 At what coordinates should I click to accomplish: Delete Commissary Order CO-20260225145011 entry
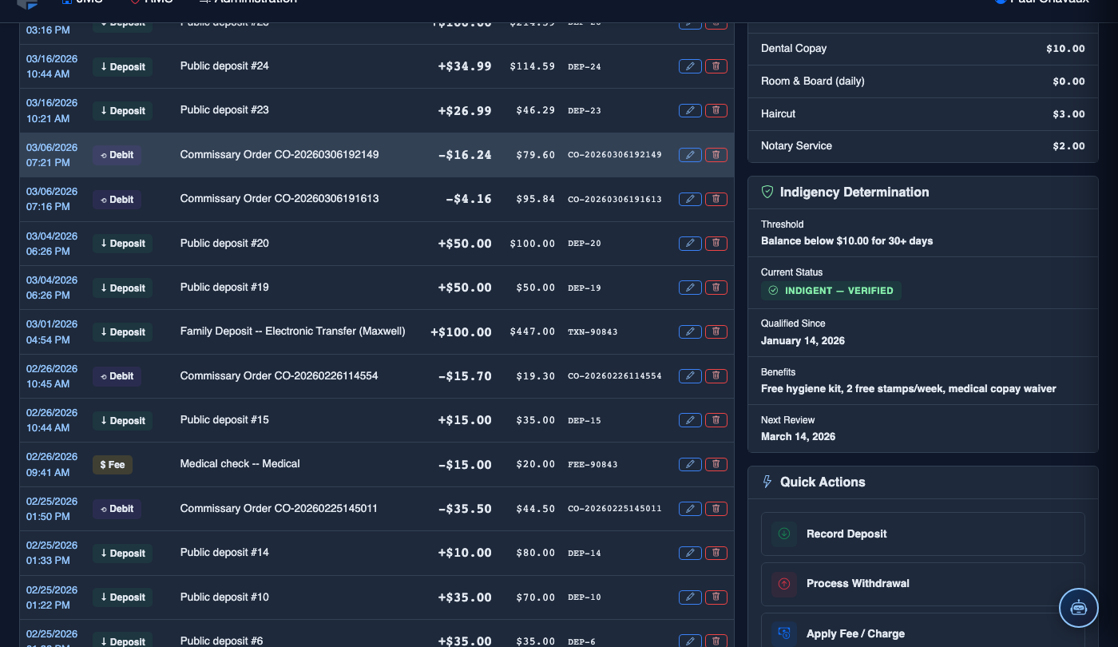(716, 509)
